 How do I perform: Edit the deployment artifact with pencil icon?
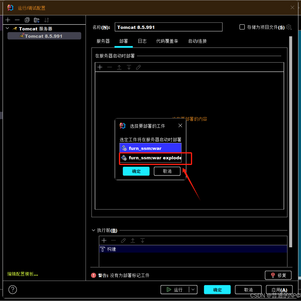pyautogui.click(x=138, y=67)
